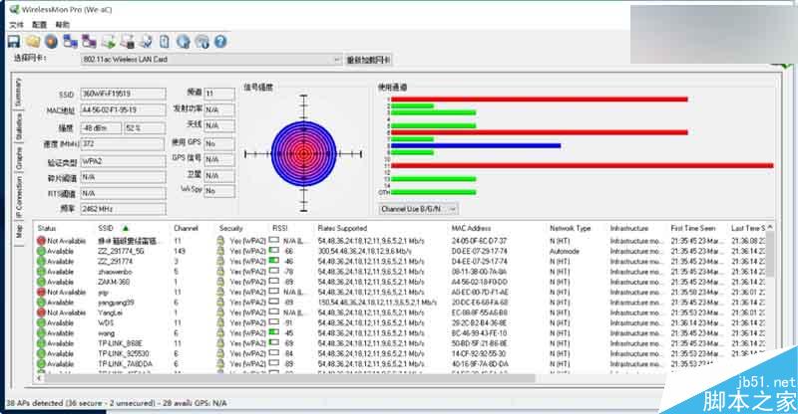The height and width of the screenshot is (414, 798).
Task: Sort by the RSSI column header
Action: (280, 228)
